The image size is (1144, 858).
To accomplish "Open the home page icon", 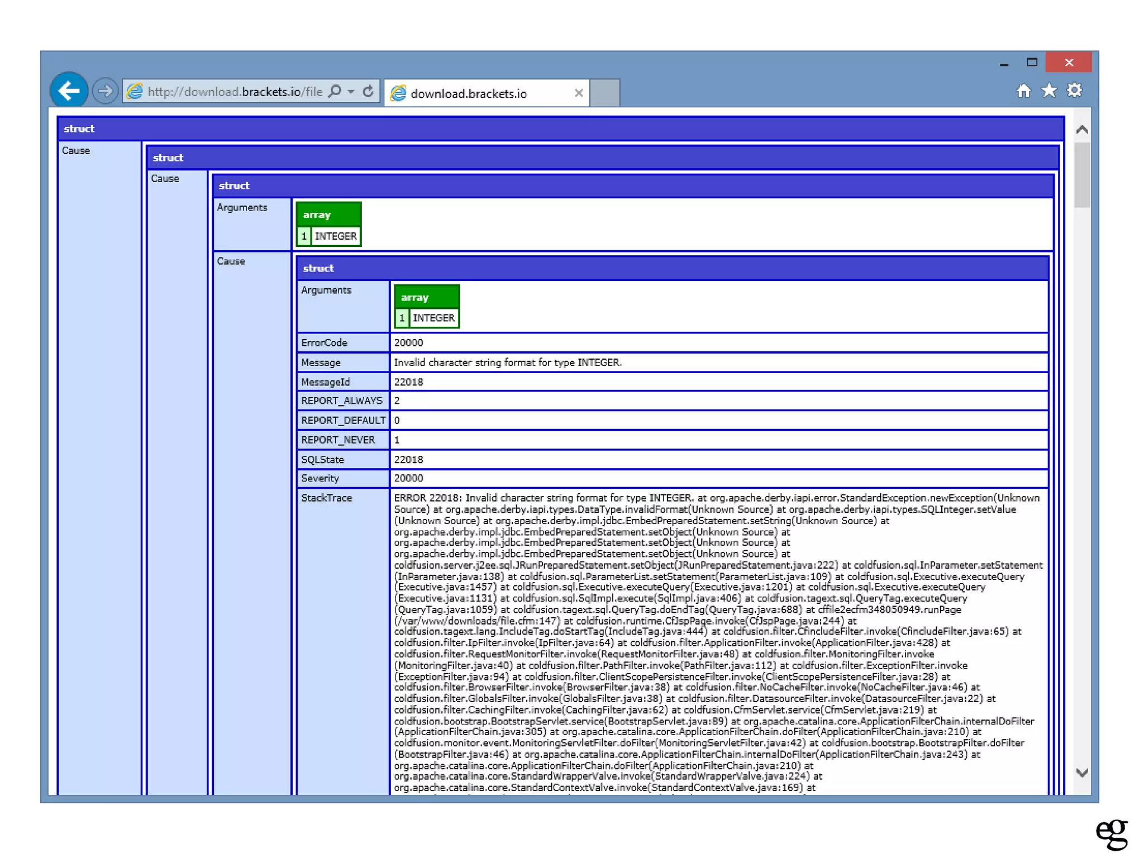I will (1023, 90).
